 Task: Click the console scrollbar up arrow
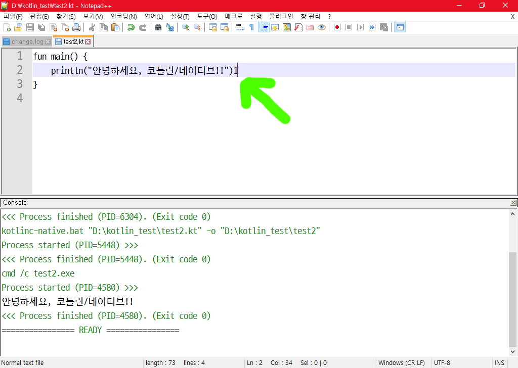[x=512, y=214]
